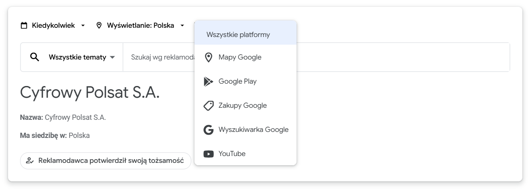Viewport: 530px width, 189px height.
Task: Click the YouTube play icon
Action: pos(209,154)
